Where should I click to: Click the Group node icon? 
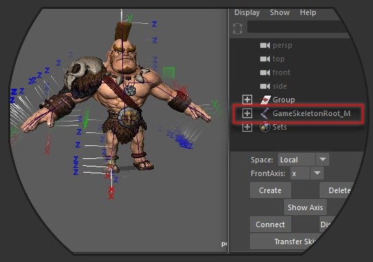click(265, 100)
